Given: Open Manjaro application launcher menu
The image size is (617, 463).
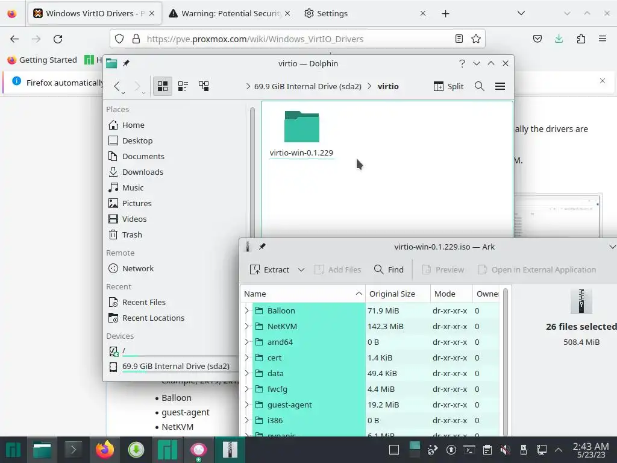Looking at the screenshot, I should [x=13, y=450].
